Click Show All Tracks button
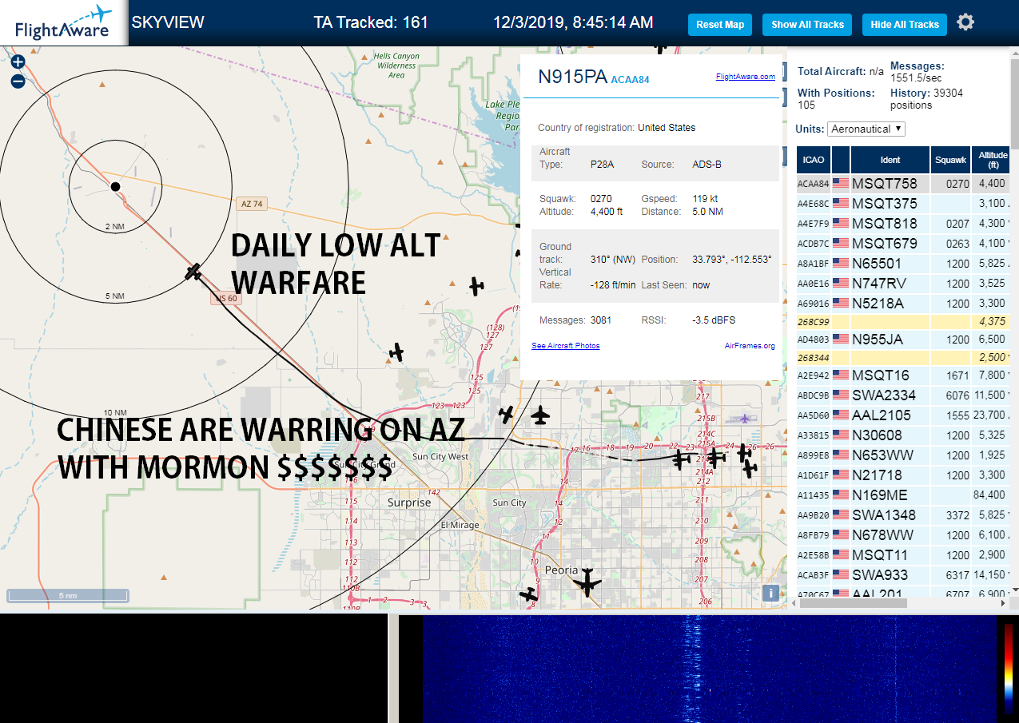Screen dimensions: 1019x723 pyautogui.click(x=807, y=25)
